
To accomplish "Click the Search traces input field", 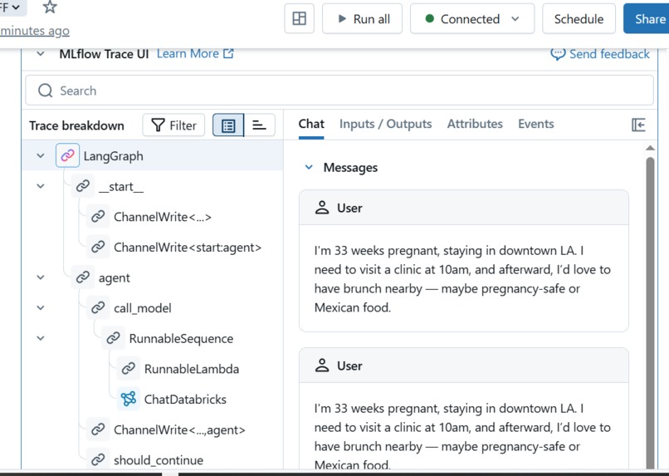I will coord(339,91).
